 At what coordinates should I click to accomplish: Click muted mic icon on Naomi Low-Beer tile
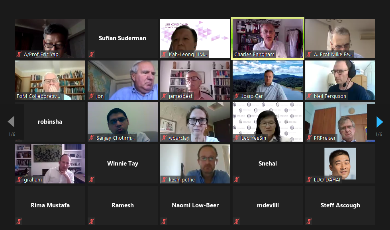[x=164, y=221]
